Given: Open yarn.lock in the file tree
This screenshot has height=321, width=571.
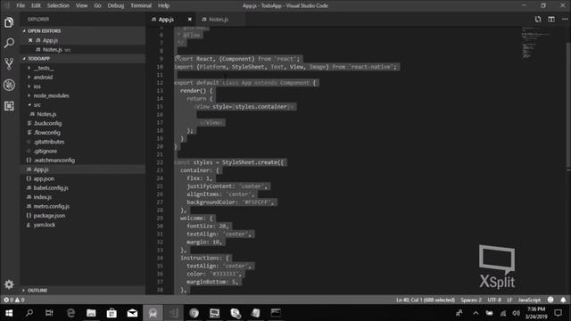Looking at the screenshot, I should pyautogui.click(x=44, y=225).
